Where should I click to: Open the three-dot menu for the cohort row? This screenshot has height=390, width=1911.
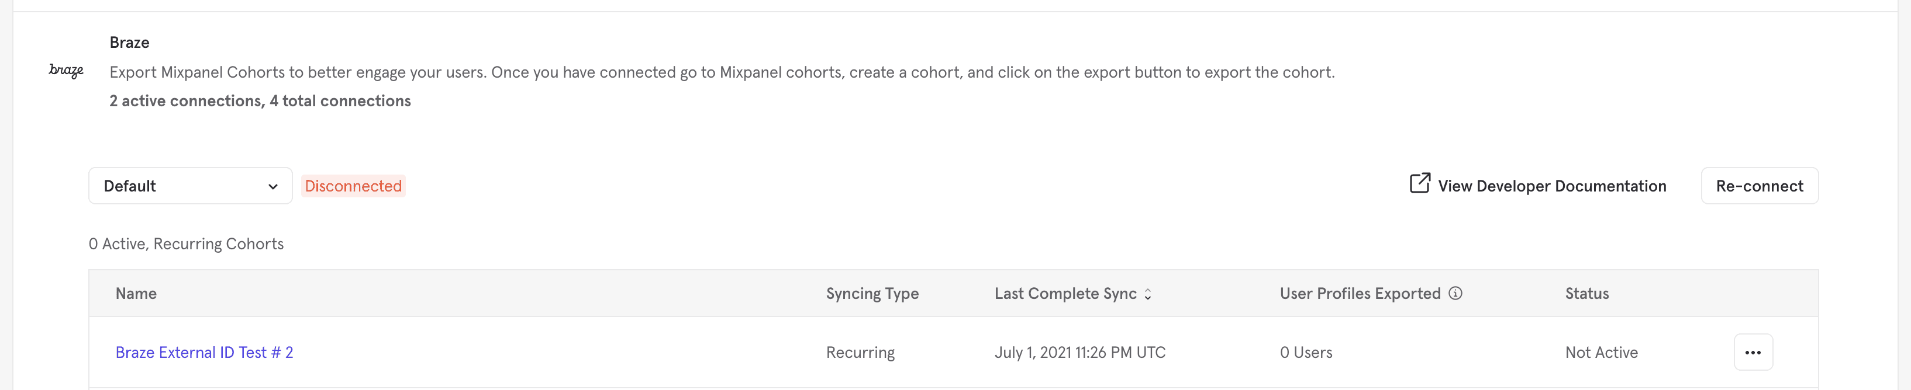coord(1753,352)
